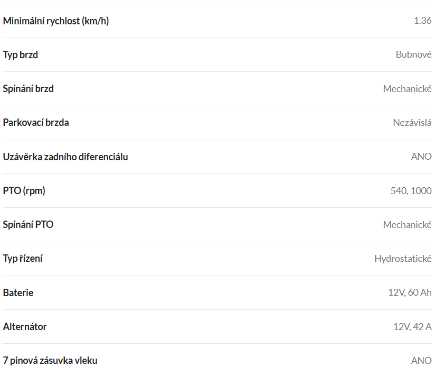Select 'Uzávěrka zadního diferenciálu' label
436x375 pixels.
pyautogui.click(x=65, y=157)
